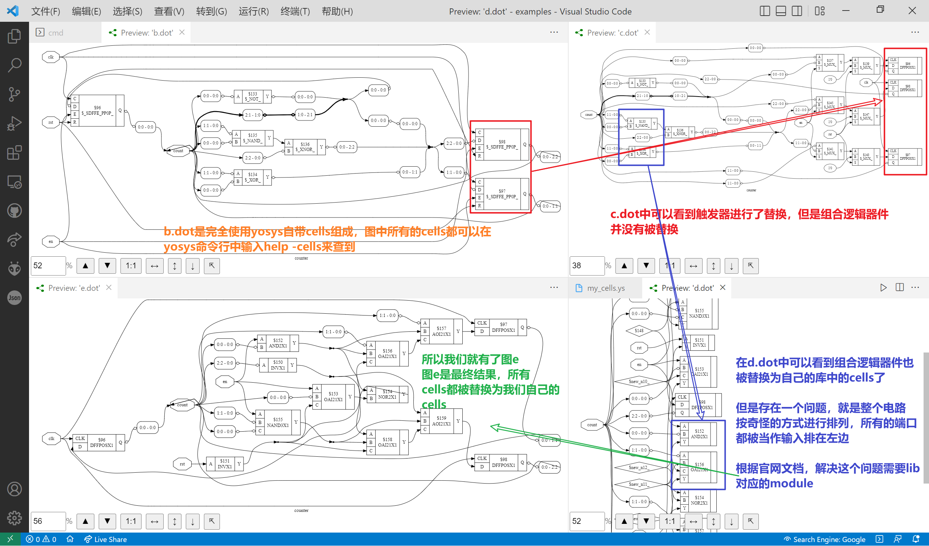Viewport: 929px width, 546px height.
Task: Zoom out d.dot preview with down triangle
Action: click(x=646, y=521)
